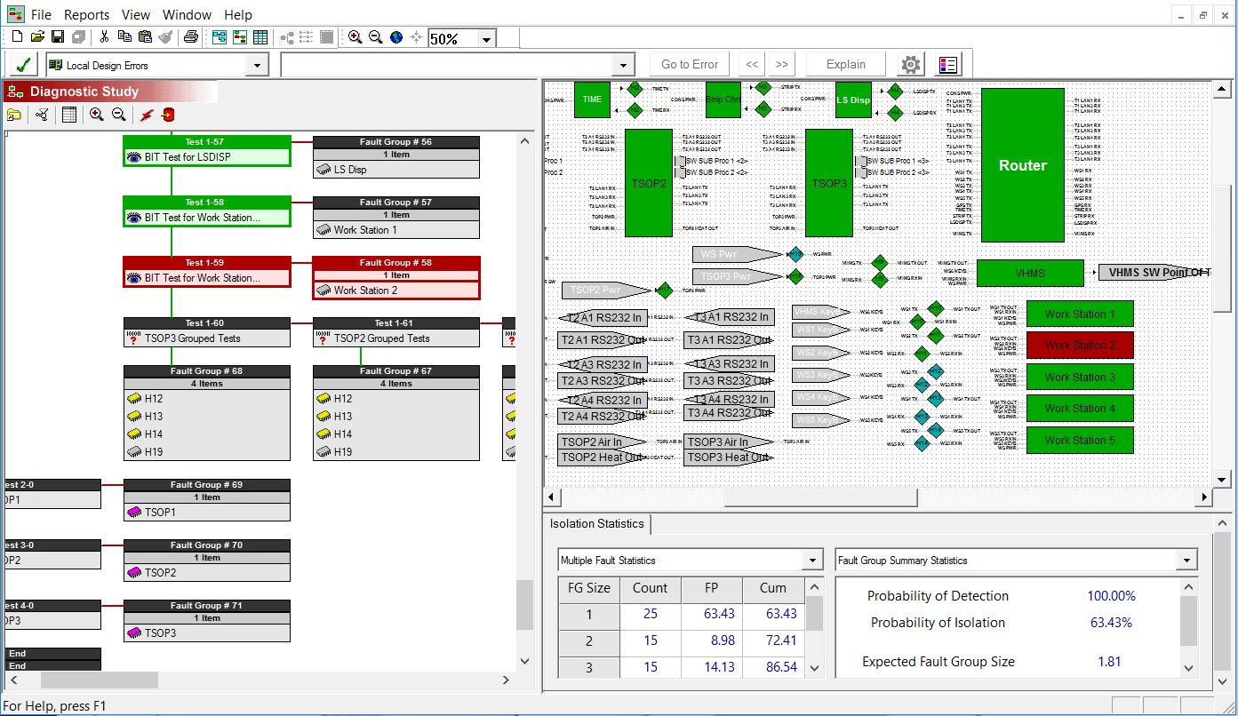Toggle the green checkmark validation button
This screenshot has width=1238, height=716.
point(23,65)
